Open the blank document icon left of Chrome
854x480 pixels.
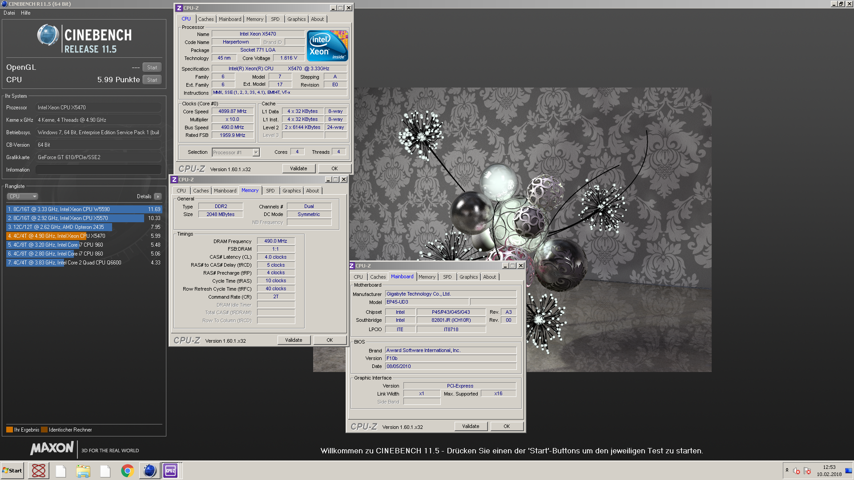tap(105, 470)
